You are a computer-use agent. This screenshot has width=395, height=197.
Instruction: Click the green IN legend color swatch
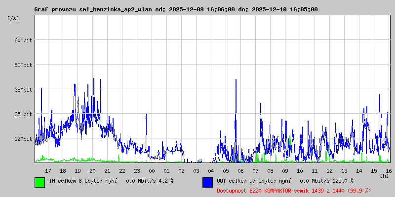tap(40, 182)
